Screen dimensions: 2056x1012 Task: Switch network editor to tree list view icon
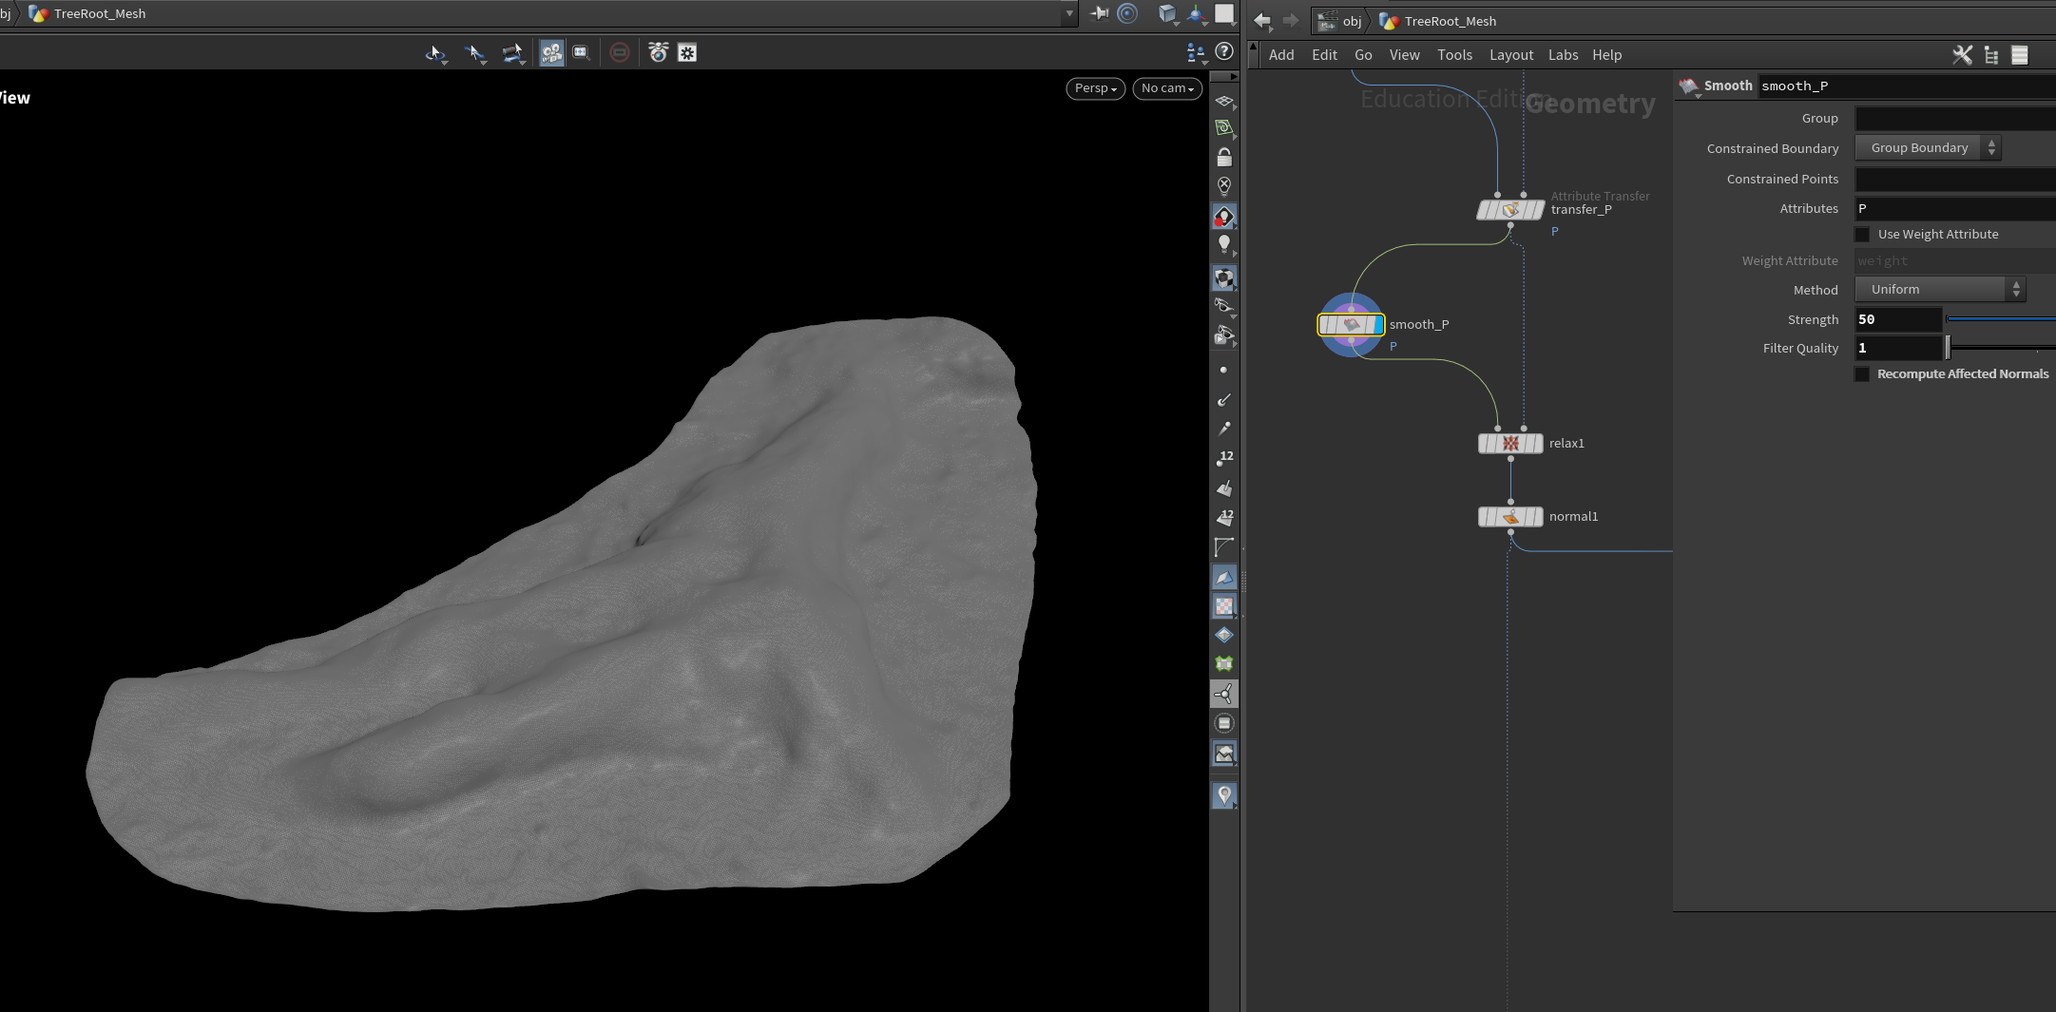click(1991, 55)
